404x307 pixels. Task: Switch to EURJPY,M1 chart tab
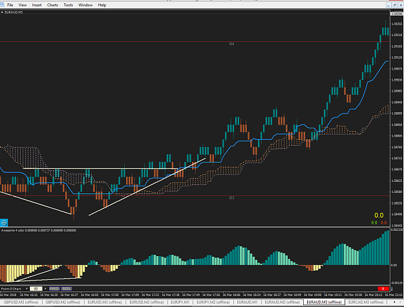point(180,302)
